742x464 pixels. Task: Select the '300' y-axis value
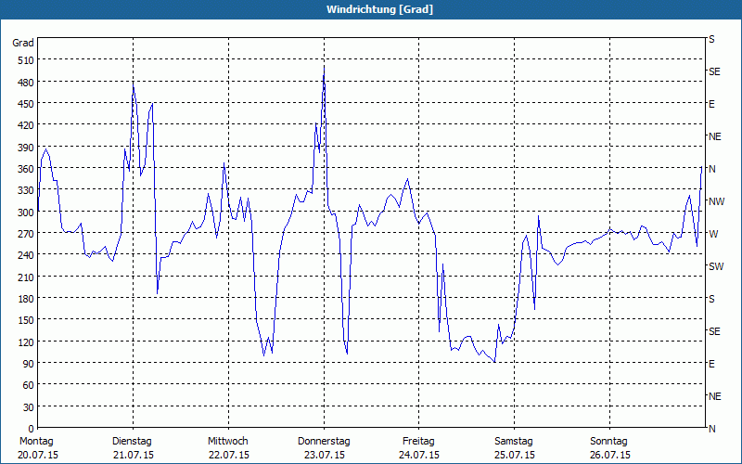(26, 213)
